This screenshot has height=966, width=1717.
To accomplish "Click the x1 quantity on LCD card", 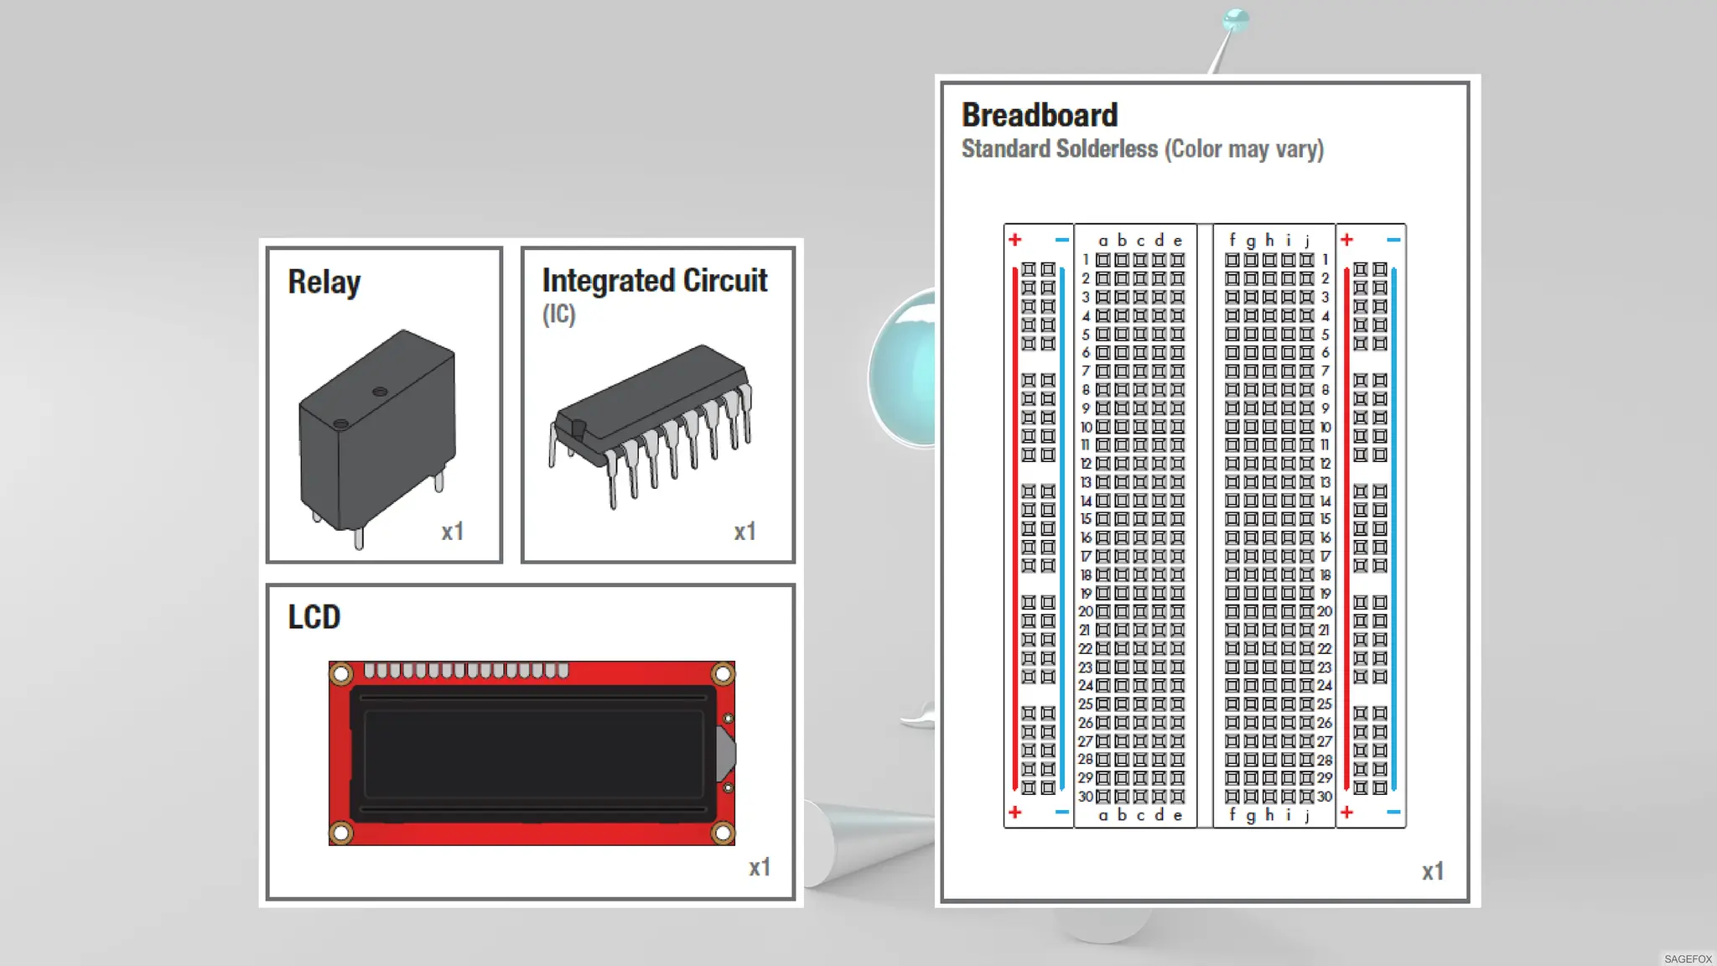I will point(760,867).
